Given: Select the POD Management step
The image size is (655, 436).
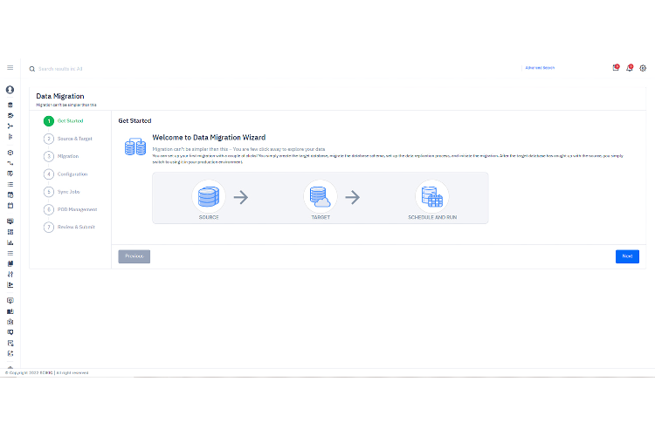Looking at the screenshot, I should (x=70, y=209).
